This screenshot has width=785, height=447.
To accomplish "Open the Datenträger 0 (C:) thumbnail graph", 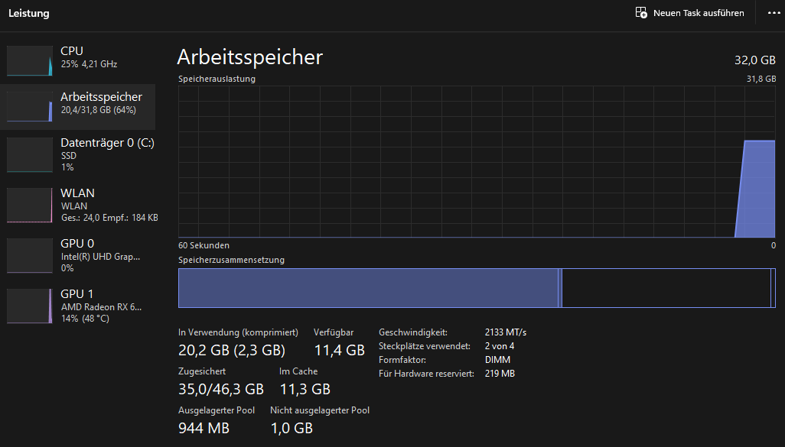I will click(x=29, y=154).
